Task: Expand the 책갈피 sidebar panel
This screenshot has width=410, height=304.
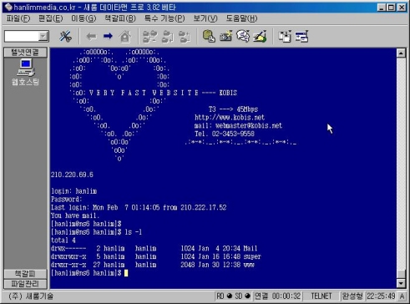Action: pos(25,274)
